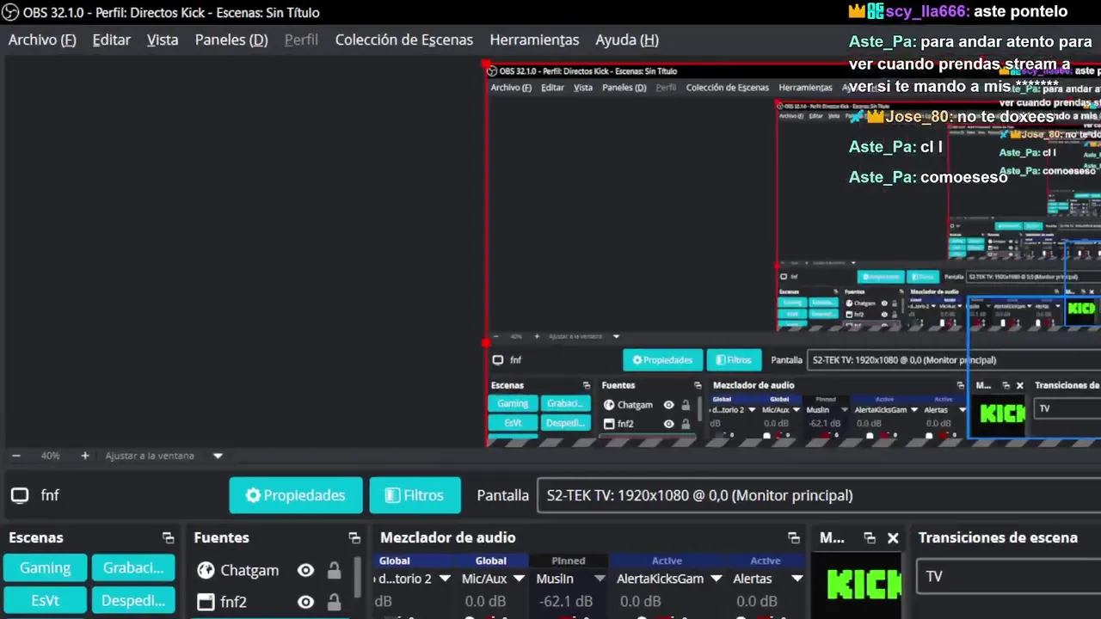
Task: Switch to the EsVt scene in the main dock
Action: point(46,601)
